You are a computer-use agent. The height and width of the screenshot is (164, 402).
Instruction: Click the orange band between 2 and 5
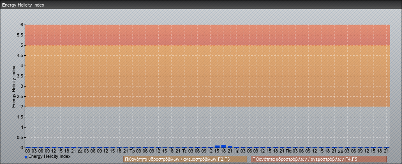(x=208, y=76)
